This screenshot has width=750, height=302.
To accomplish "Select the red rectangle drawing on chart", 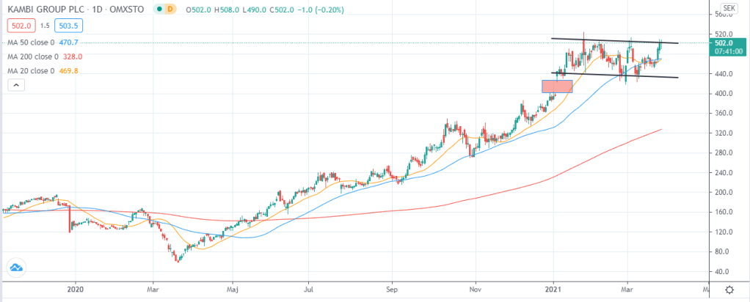I will point(557,86).
